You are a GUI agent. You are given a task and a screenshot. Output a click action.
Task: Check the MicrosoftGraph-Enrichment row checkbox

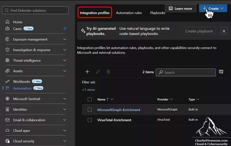pyautogui.click(x=90, y=110)
